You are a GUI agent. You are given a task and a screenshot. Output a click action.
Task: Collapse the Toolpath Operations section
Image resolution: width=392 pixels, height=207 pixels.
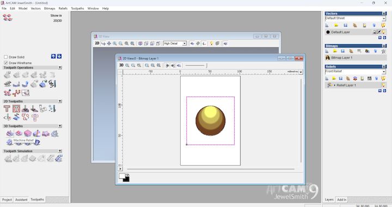coord(60,68)
